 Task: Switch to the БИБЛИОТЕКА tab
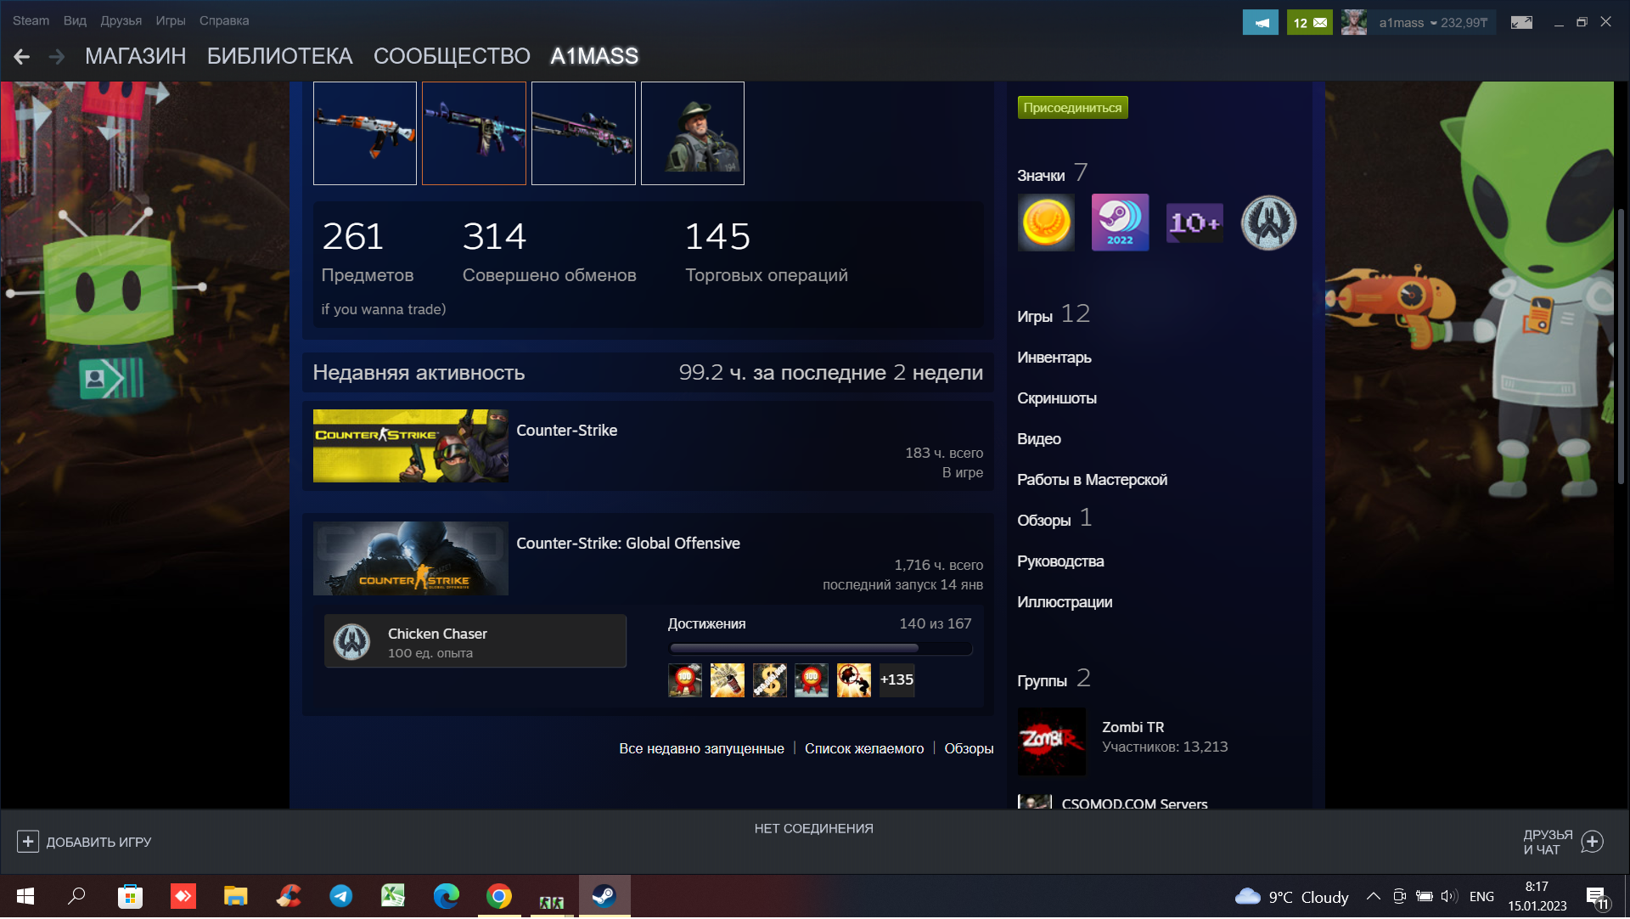click(x=279, y=56)
